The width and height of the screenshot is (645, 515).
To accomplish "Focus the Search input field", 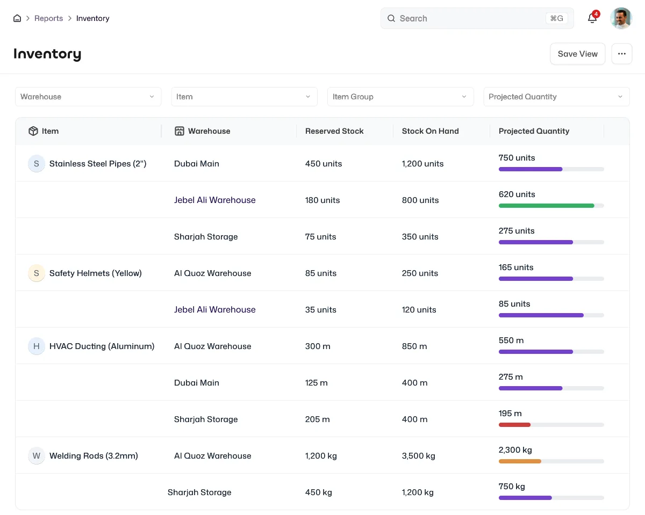I will pyautogui.click(x=477, y=18).
